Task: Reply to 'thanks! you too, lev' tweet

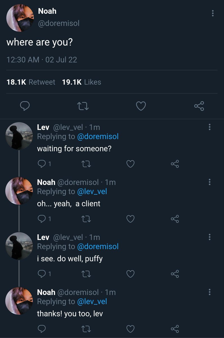Action: point(41,329)
